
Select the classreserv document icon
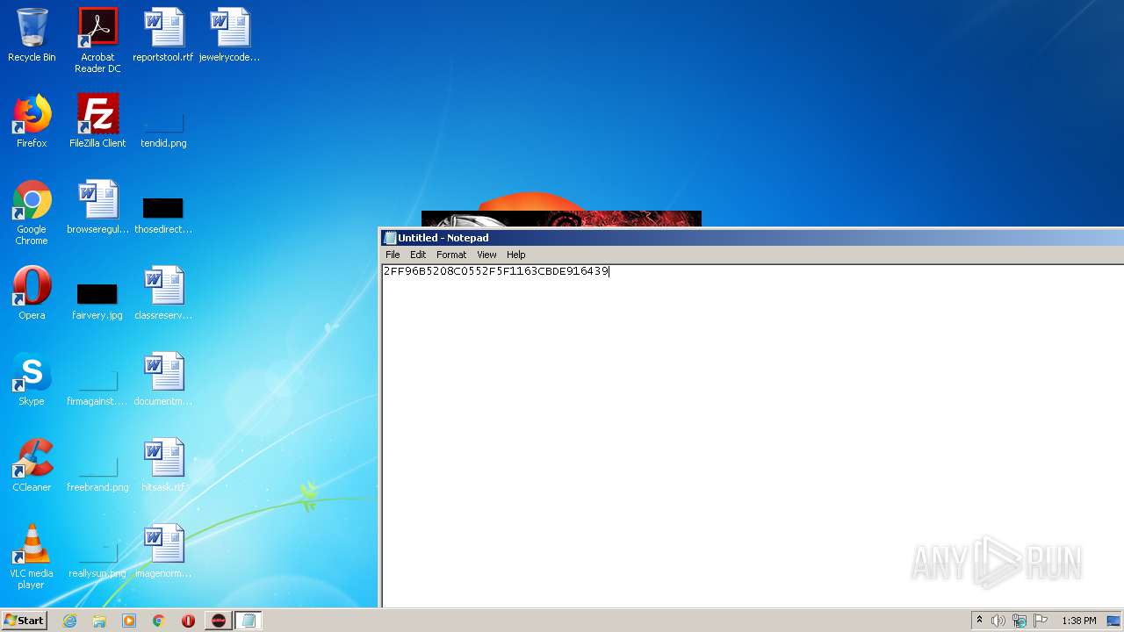[163, 293]
